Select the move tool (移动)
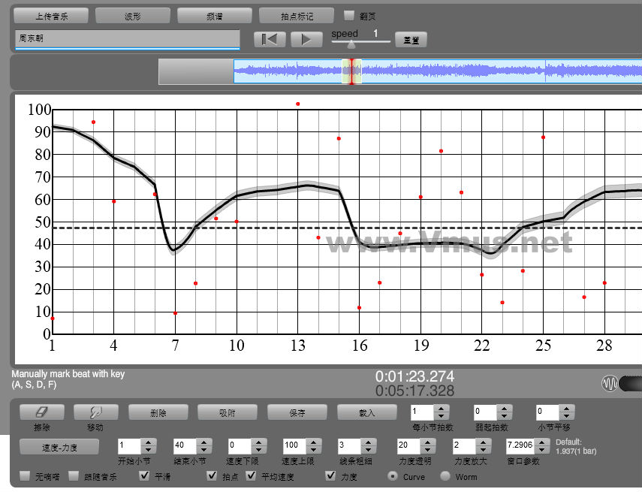The image size is (642, 492). click(95, 412)
